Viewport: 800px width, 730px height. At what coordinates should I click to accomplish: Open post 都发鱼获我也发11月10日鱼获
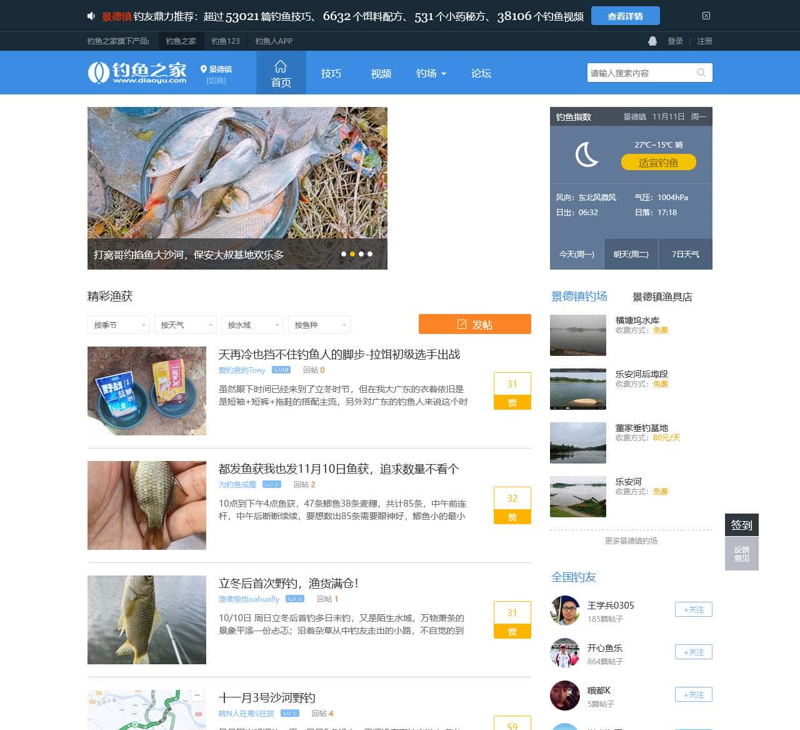(339, 469)
